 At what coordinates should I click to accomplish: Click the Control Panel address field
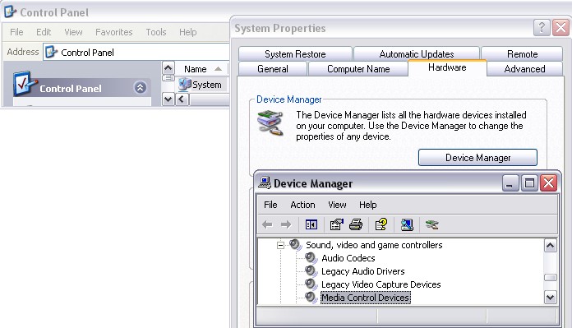point(136,52)
